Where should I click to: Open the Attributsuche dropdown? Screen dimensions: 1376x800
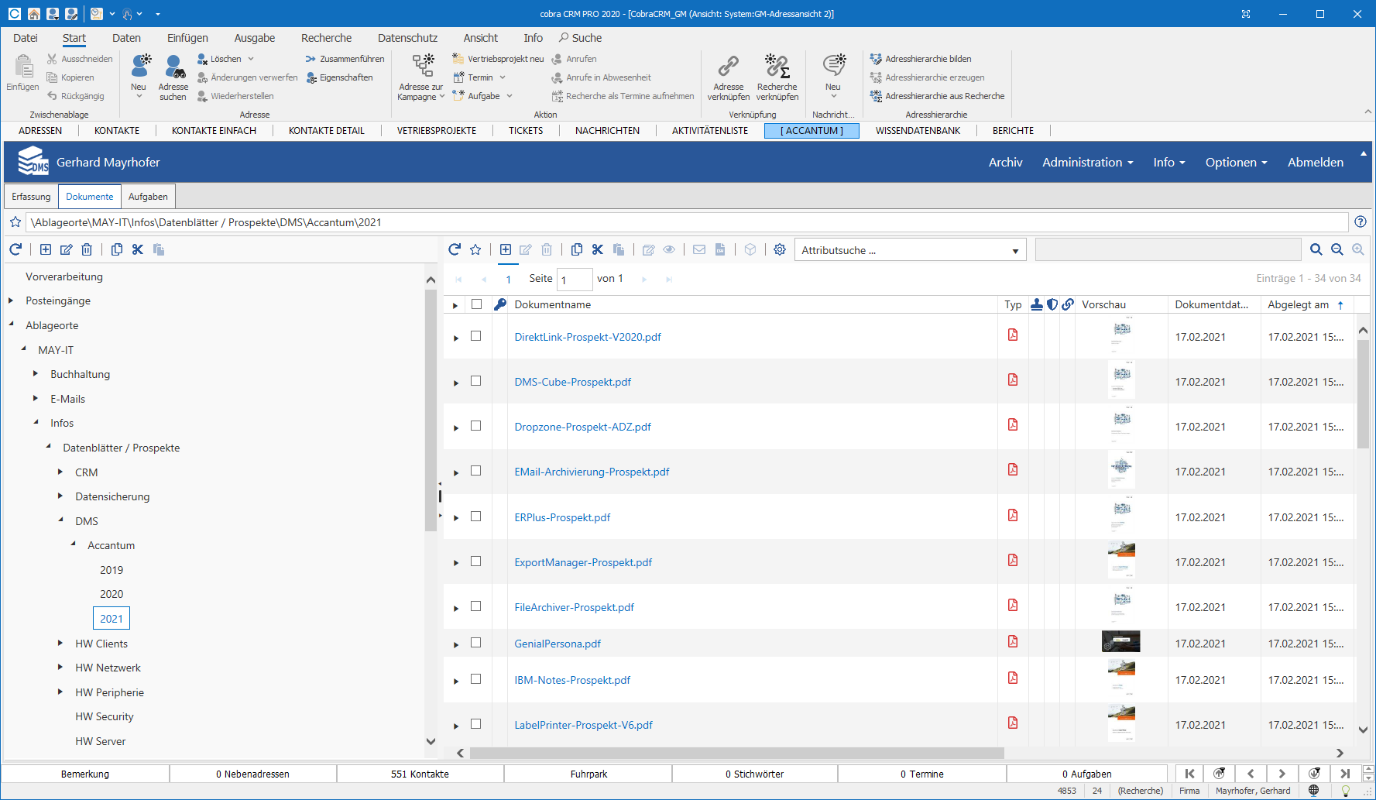coord(910,250)
